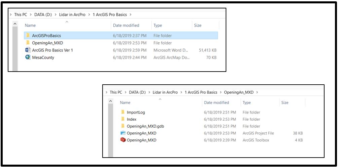Image resolution: width=339 pixels, height=168 pixels.
Task: Click This PC in bottom window breadcrumb
Action: click(116, 92)
